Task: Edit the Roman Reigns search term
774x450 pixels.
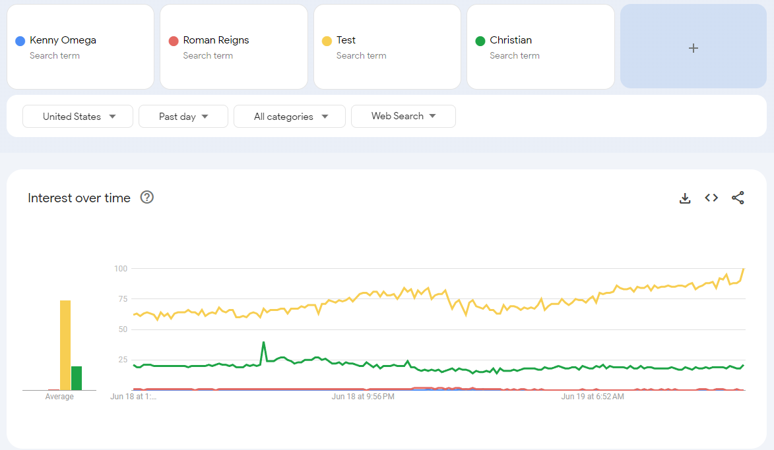Action: pos(216,40)
